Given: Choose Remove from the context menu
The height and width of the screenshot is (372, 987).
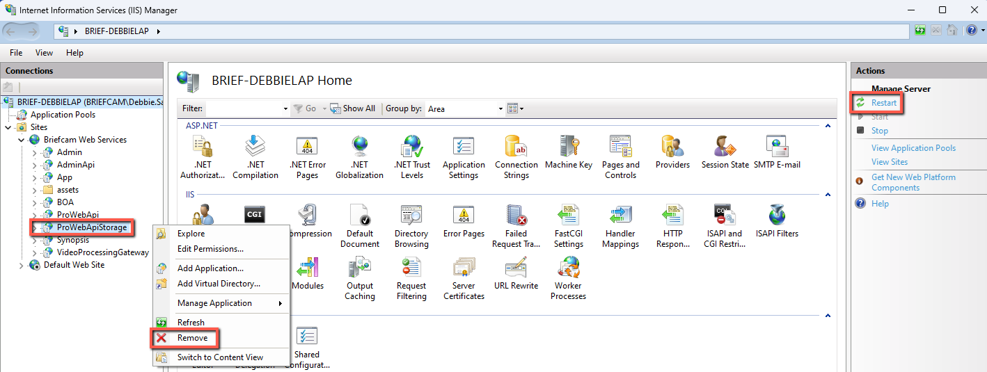Looking at the screenshot, I should point(221,338).
